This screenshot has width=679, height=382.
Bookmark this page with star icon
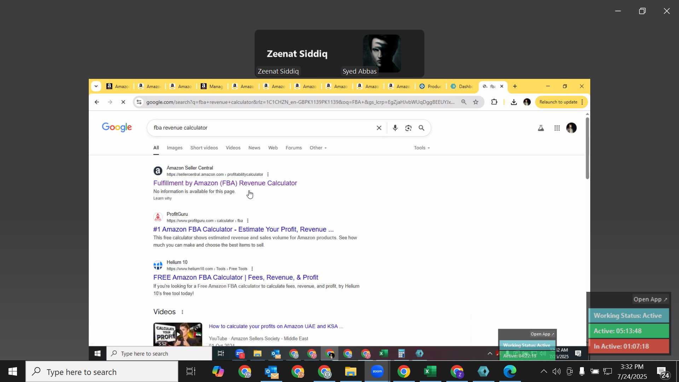pyautogui.click(x=476, y=102)
